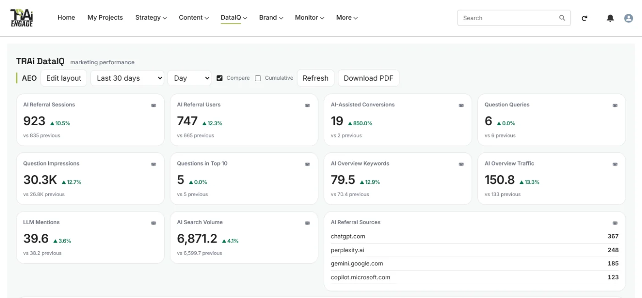Click the AI Referral Sources card icon
The height and width of the screenshot is (298, 642).
[615, 223]
